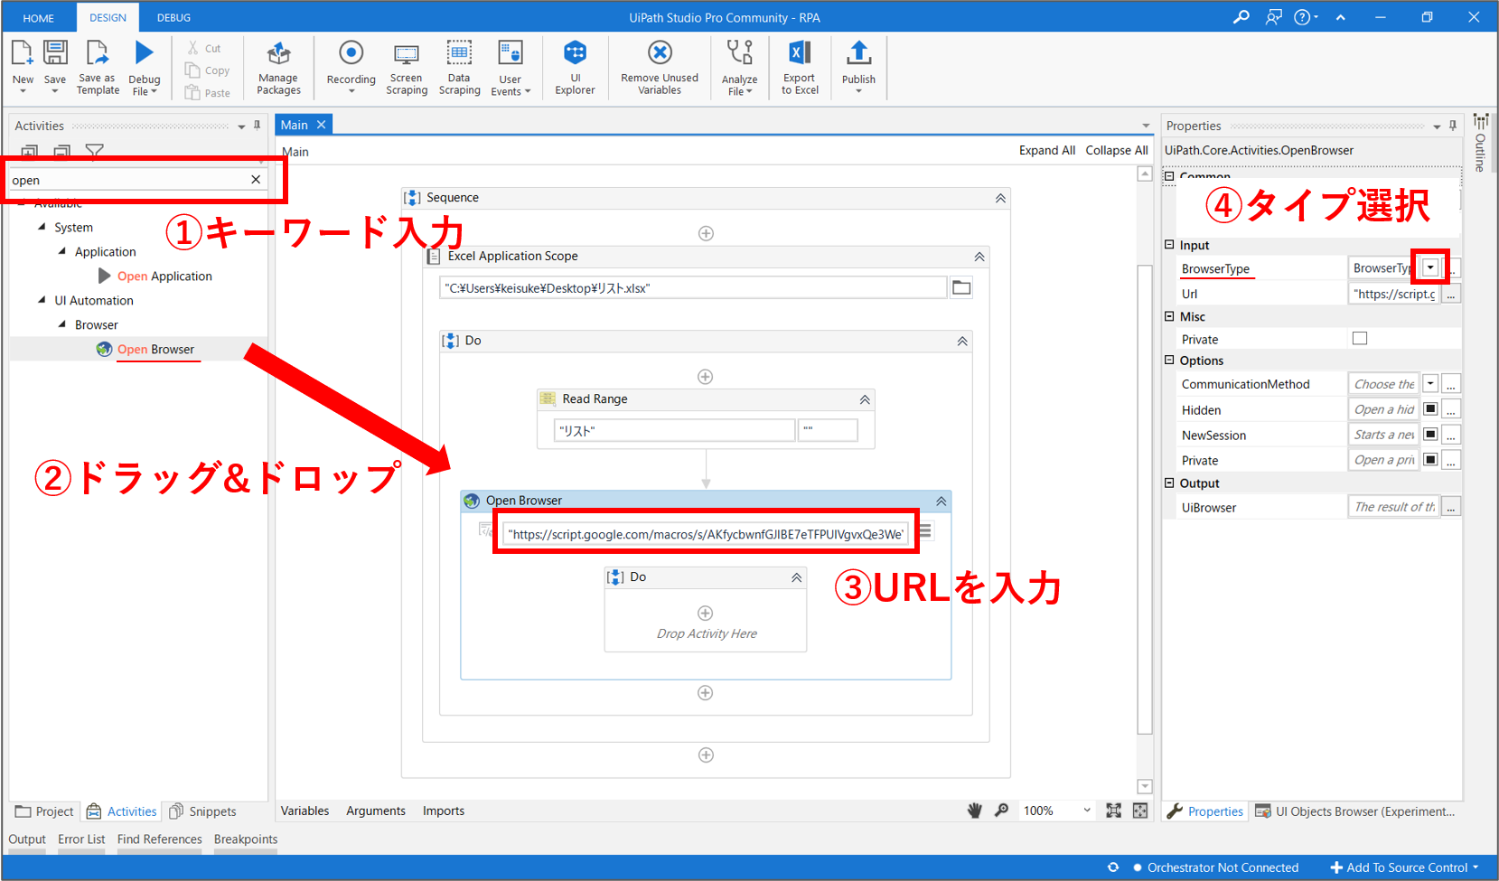This screenshot has height=881, width=1499.
Task: Click the designer's vertical scrollbar
Action: tap(1145, 497)
